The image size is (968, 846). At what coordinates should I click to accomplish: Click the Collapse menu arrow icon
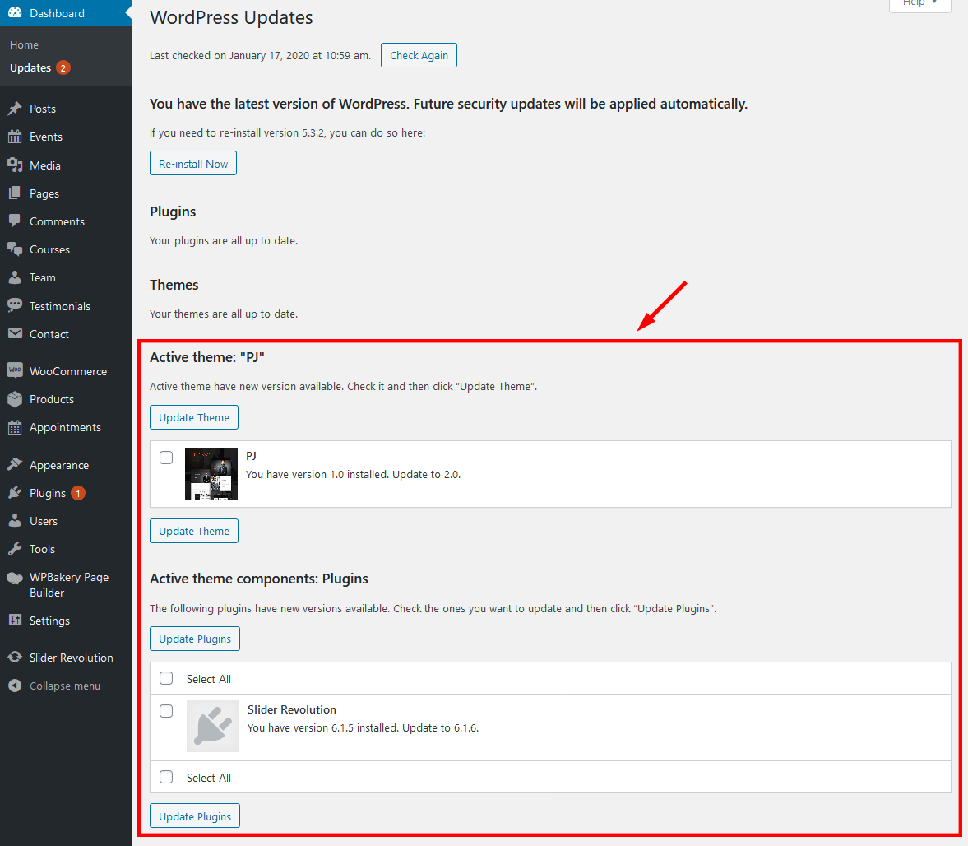[15, 686]
